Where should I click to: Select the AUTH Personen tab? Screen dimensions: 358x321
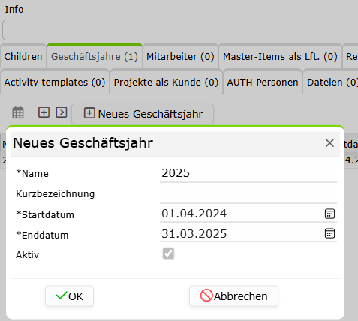coord(263,82)
